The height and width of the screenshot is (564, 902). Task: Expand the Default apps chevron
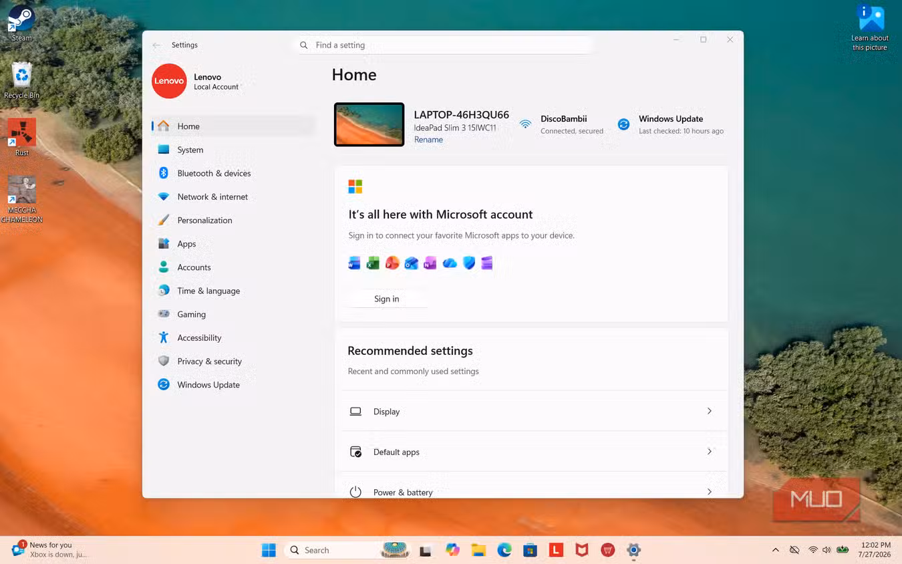(710, 451)
